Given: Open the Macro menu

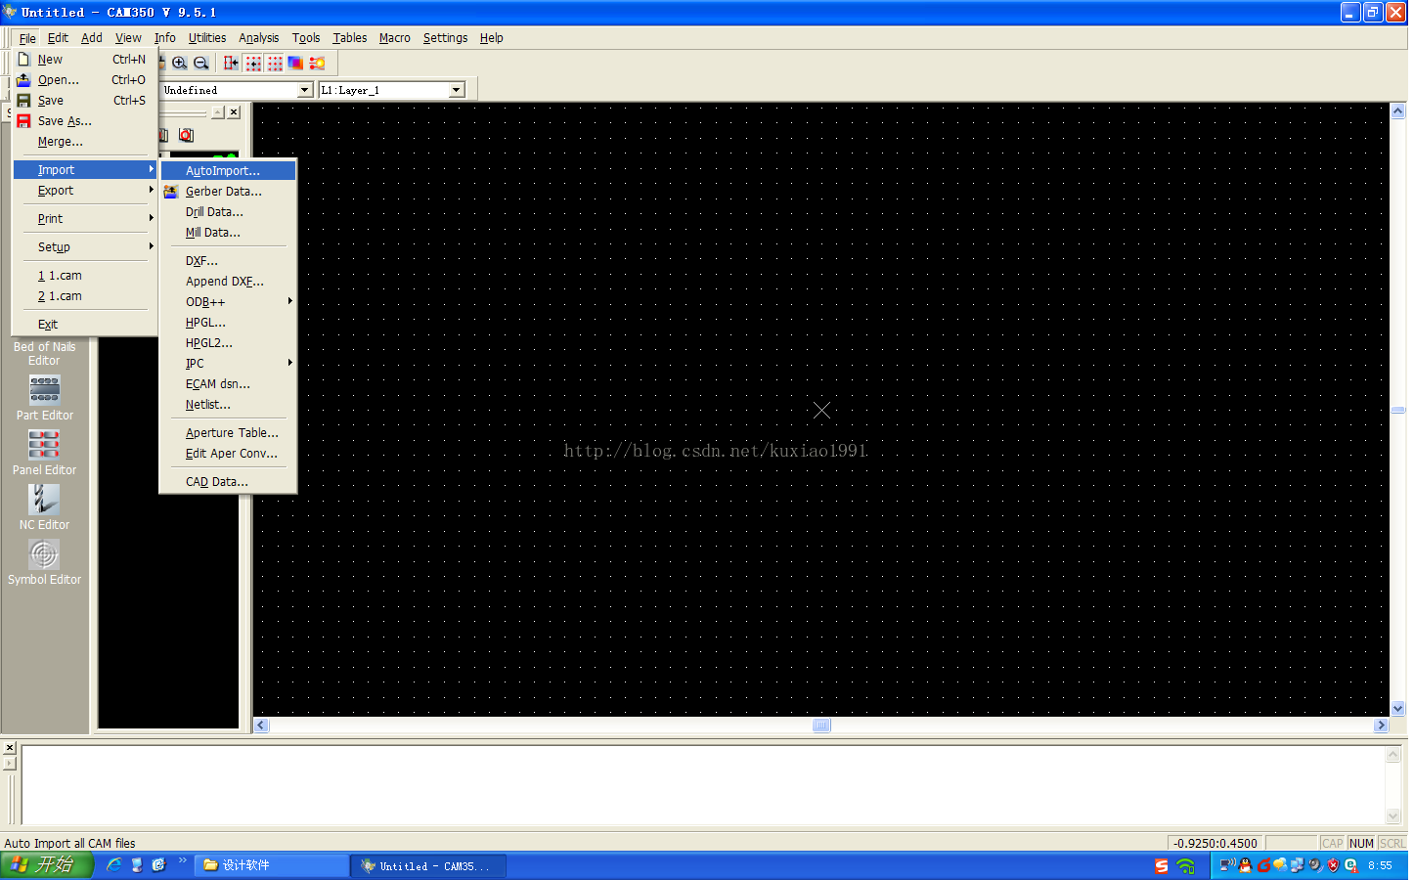Looking at the screenshot, I should 395,38.
